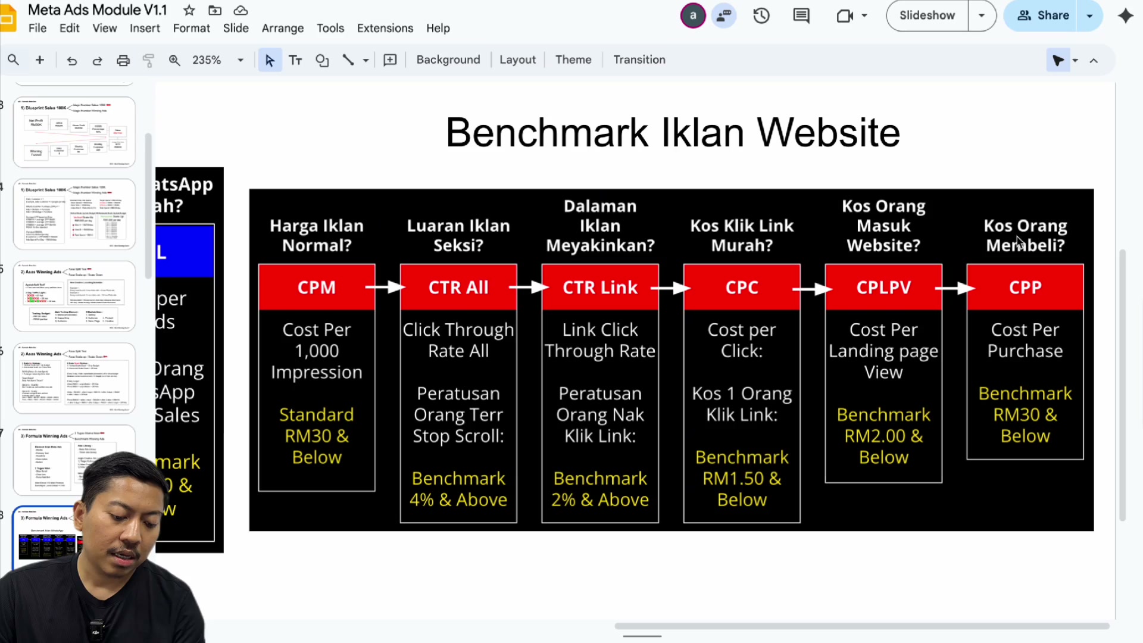This screenshot has width=1143, height=643.
Task: Open the Arrange menu
Action: pyautogui.click(x=283, y=28)
